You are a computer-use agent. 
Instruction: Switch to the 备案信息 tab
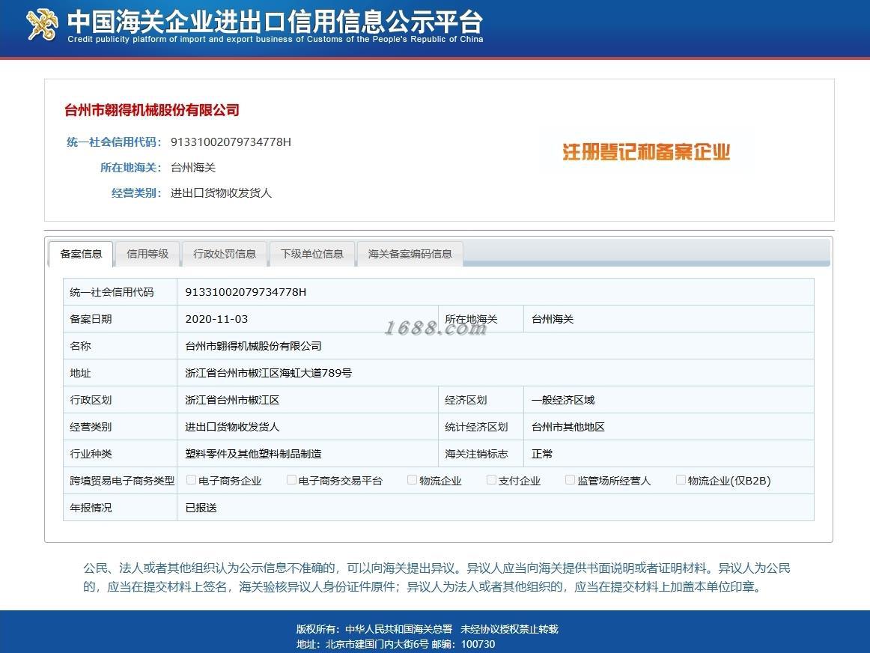pyautogui.click(x=81, y=254)
